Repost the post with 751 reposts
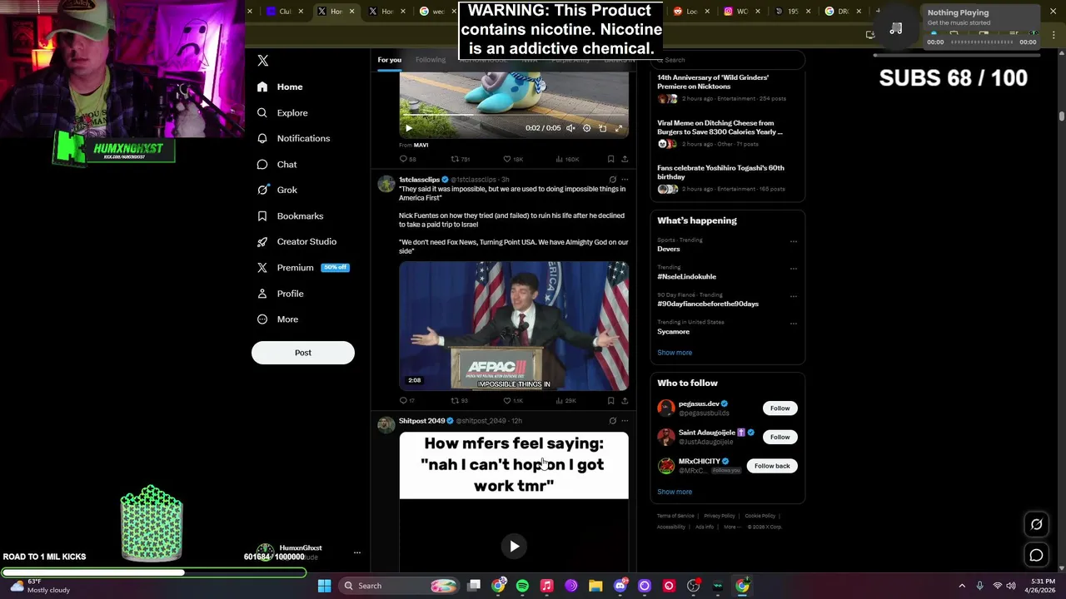The width and height of the screenshot is (1066, 599). pyautogui.click(x=461, y=159)
